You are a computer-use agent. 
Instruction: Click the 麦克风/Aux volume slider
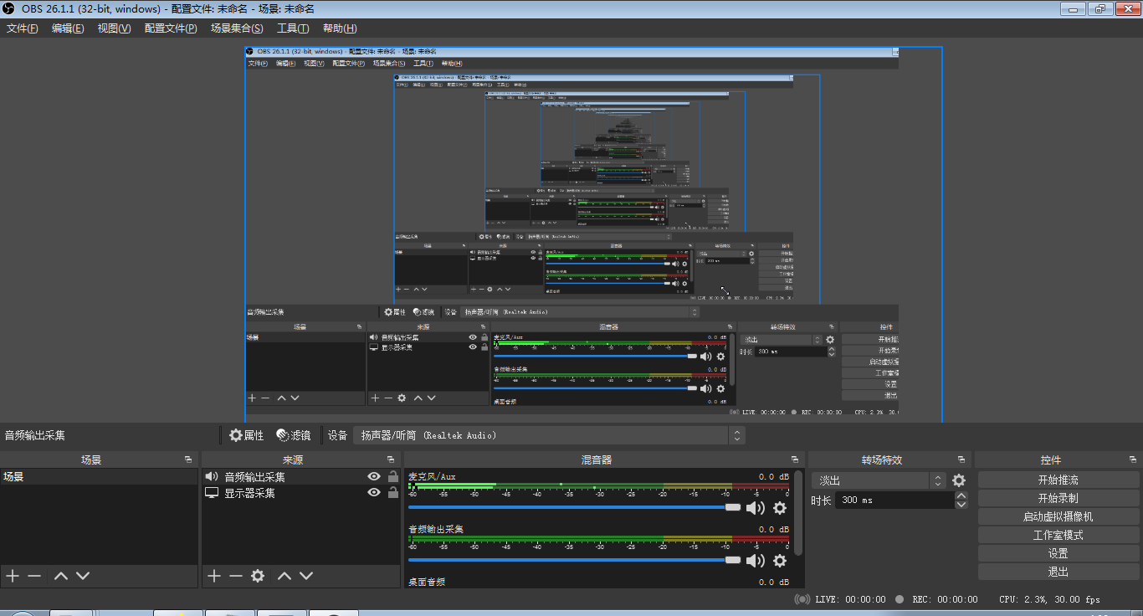click(575, 507)
